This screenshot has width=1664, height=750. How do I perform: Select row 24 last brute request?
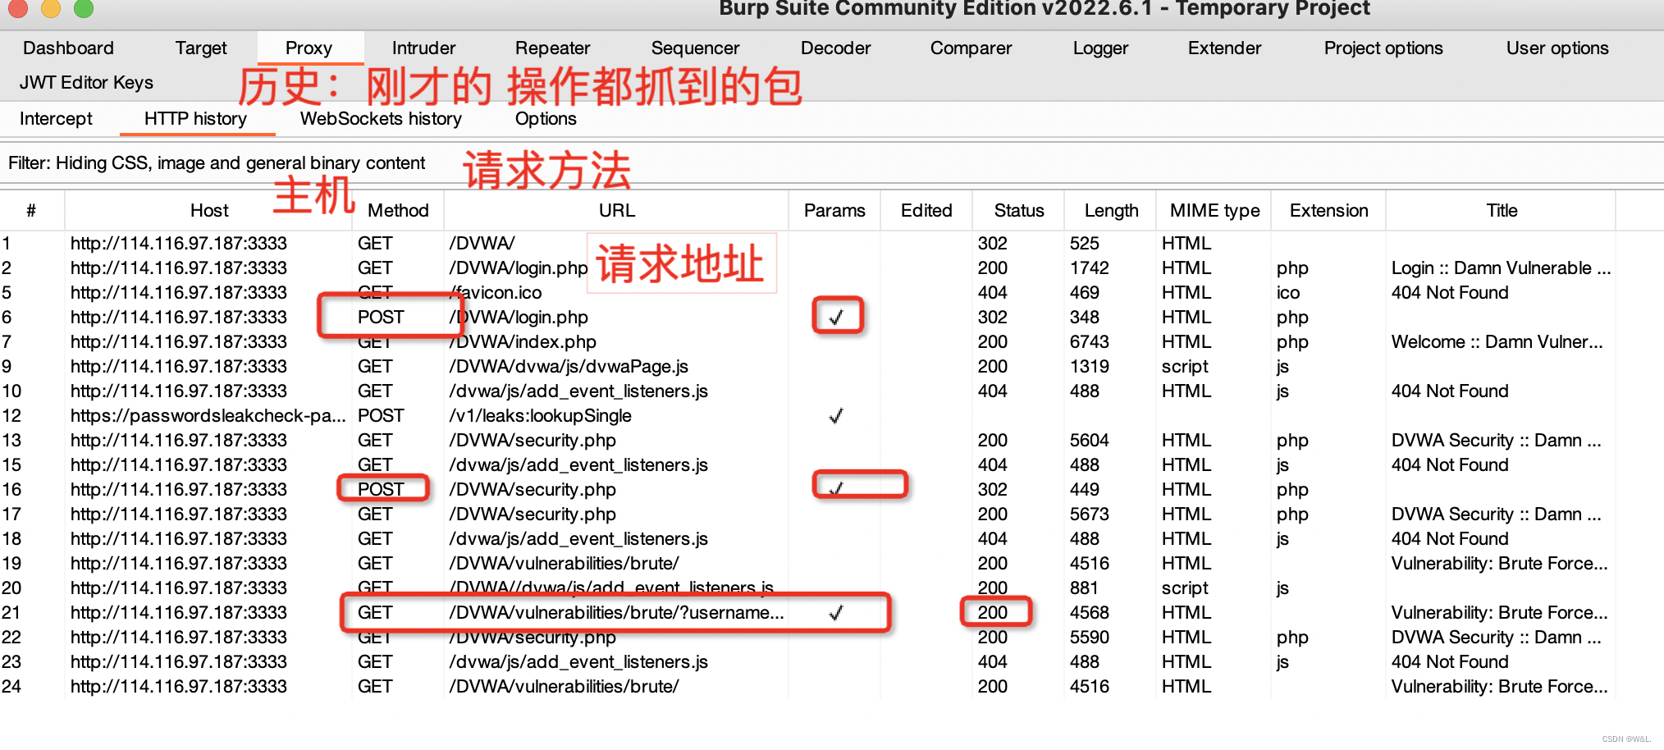click(807, 687)
